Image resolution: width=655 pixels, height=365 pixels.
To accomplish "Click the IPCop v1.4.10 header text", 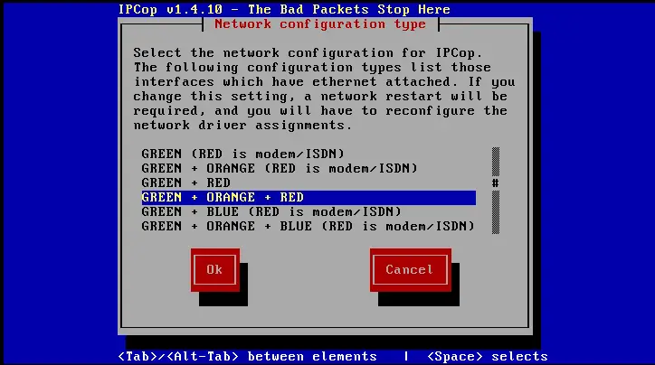I will coord(284,9).
